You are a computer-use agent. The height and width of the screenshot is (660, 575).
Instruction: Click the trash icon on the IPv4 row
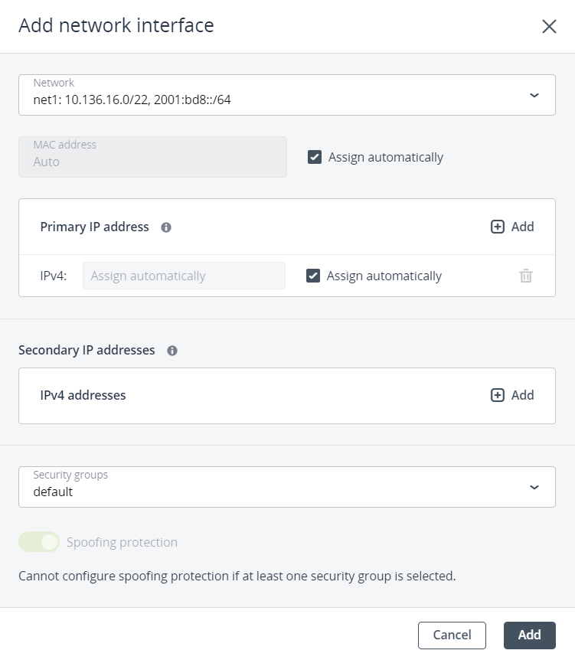point(525,276)
